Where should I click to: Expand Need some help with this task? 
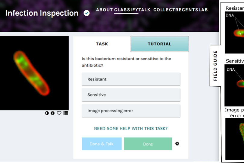click(x=131, y=129)
